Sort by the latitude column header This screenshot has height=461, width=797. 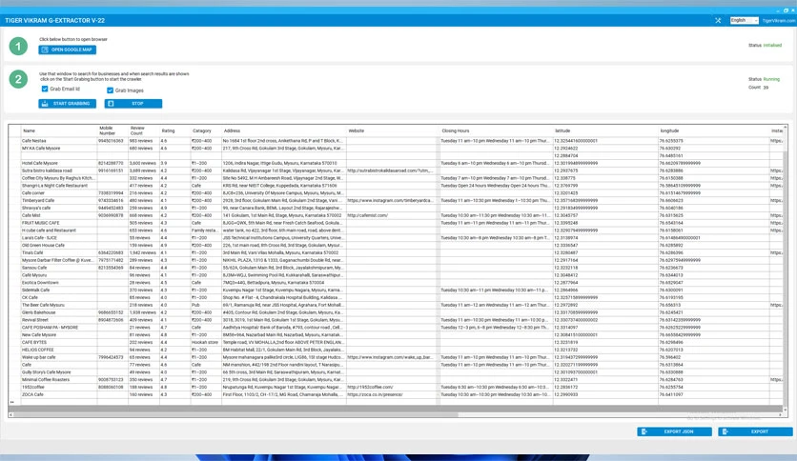coord(606,131)
